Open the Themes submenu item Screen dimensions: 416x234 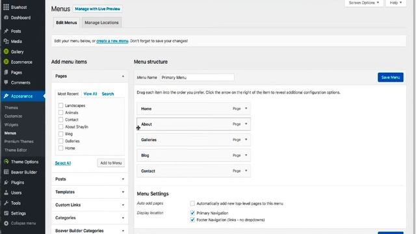click(11, 108)
